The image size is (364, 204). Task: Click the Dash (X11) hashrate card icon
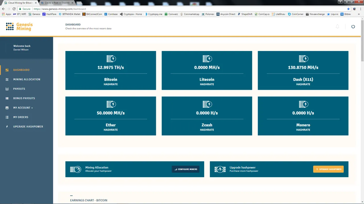click(x=303, y=59)
